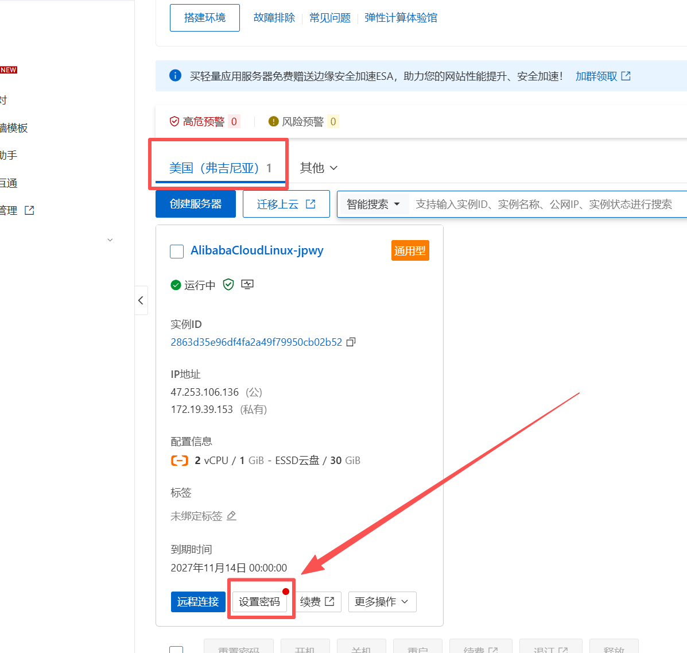Screen dimensions: 687x653
Task: Click the copy icon beside instance ID
Action: click(351, 342)
